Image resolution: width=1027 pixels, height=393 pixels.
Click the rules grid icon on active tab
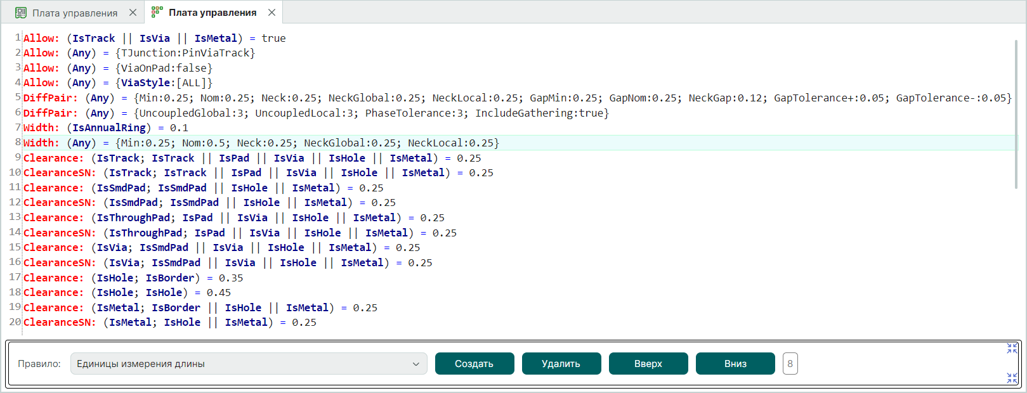click(157, 13)
